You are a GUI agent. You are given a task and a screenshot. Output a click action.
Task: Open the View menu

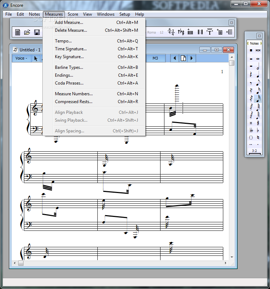click(87, 14)
